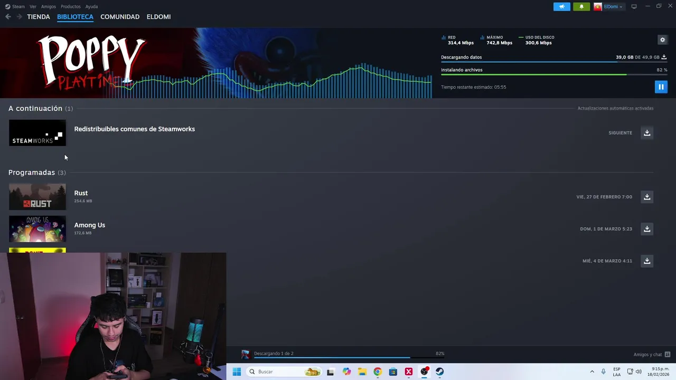
Task: Click the 'Programadas' section heading
Action: tap(32, 173)
